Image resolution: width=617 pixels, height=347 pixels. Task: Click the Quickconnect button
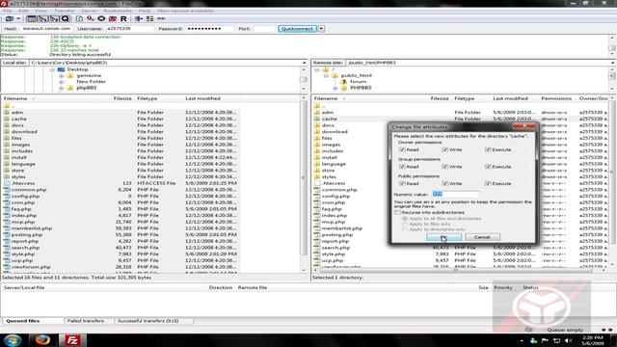pos(298,29)
